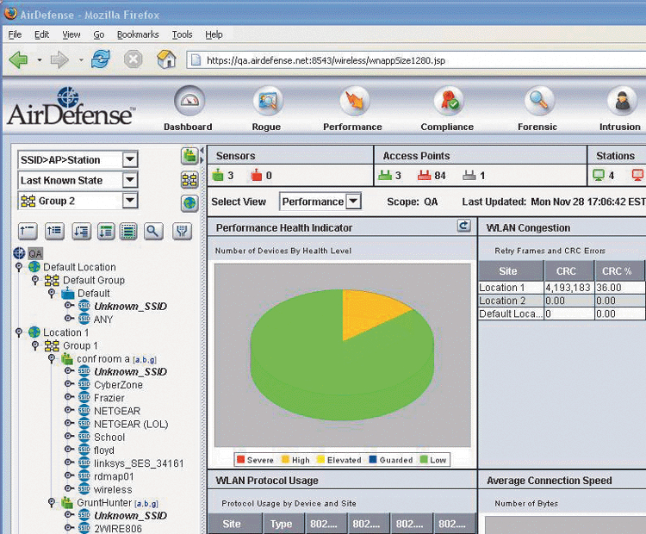Select the Frazier SSID tree item
This screenshot has height=534, width=646.
tap(109, 398)
